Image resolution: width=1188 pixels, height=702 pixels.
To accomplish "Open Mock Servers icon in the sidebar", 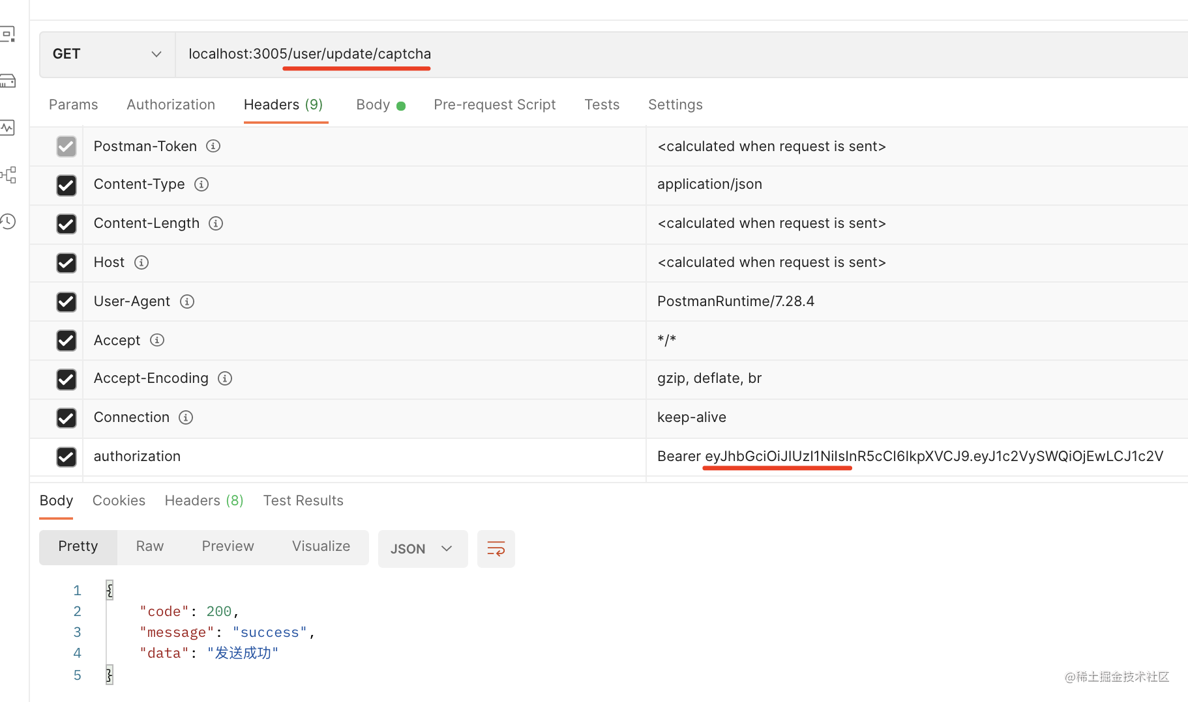I will tap(8, 81).
